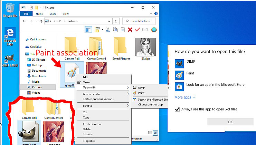Click the Microsoft Store icon in the dialog
This screenshot has height=145, width=256.
click(x=179, y=86)
